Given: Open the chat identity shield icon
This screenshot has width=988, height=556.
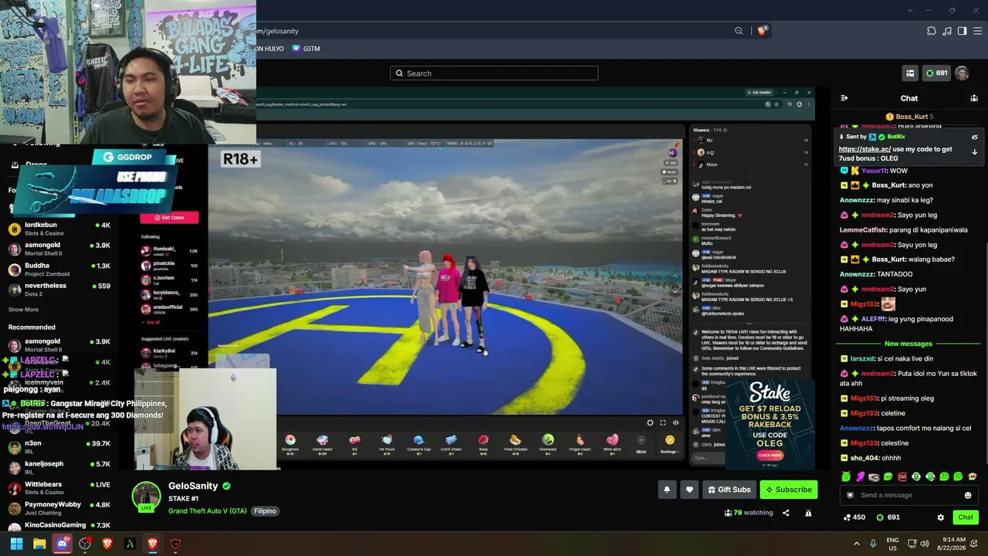Looking at the screenshot, I should pos(850,495).
